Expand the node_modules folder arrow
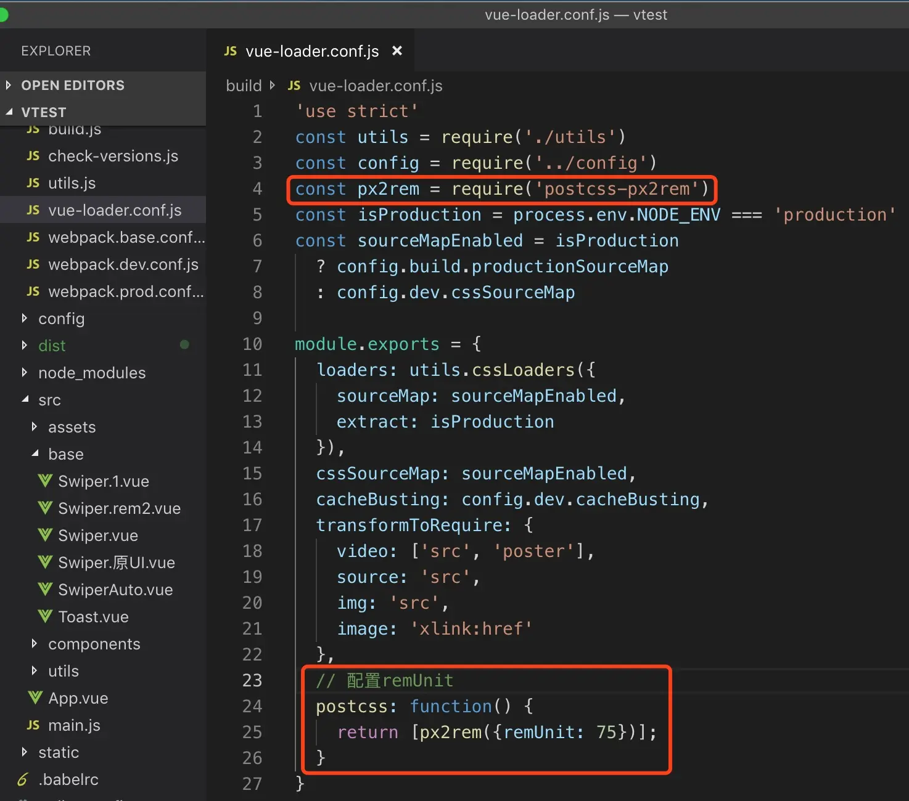The height and width of the screenshot is (801, 909). (x=25, y=373)
